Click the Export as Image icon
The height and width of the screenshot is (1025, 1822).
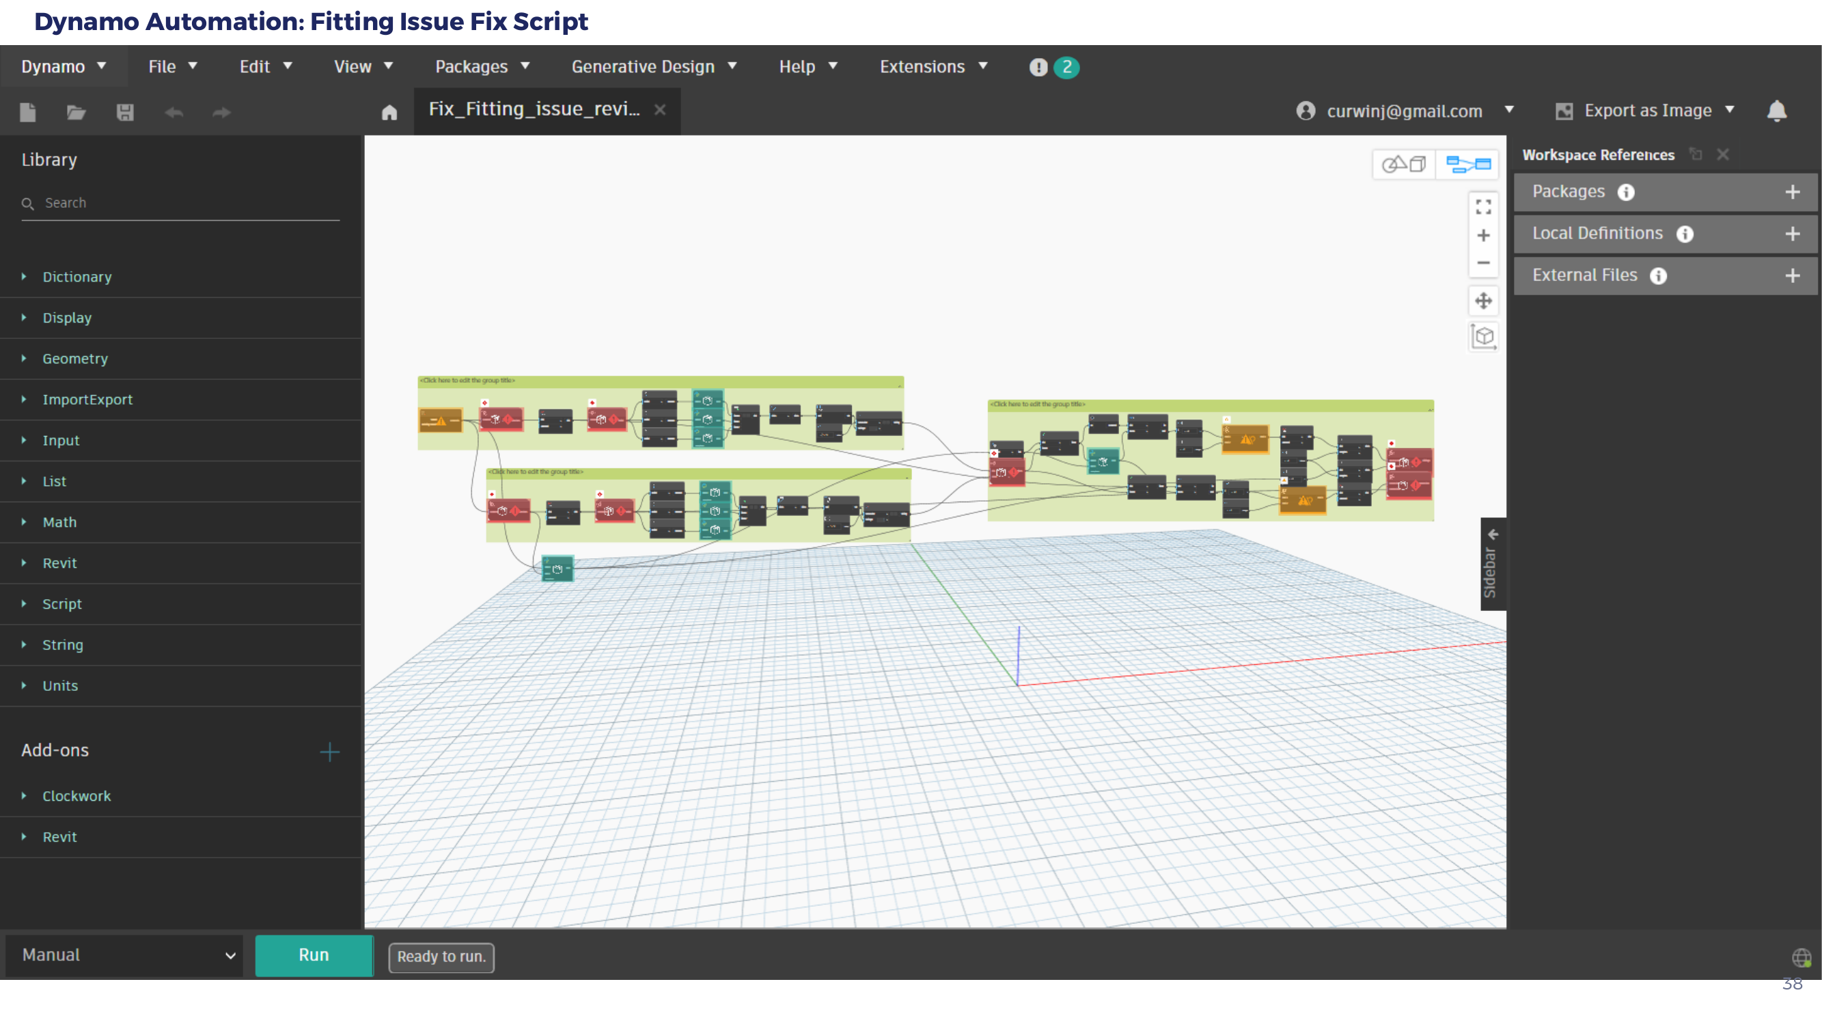[1564, 111]
